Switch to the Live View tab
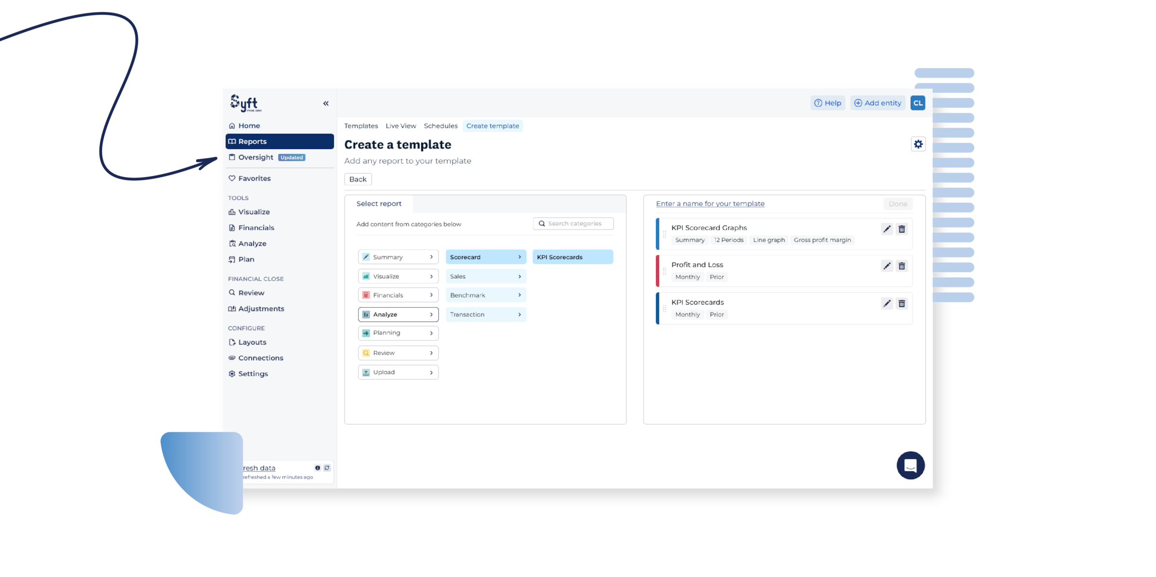This screenshot has width=1156, height=577. [x=401, y=126]
